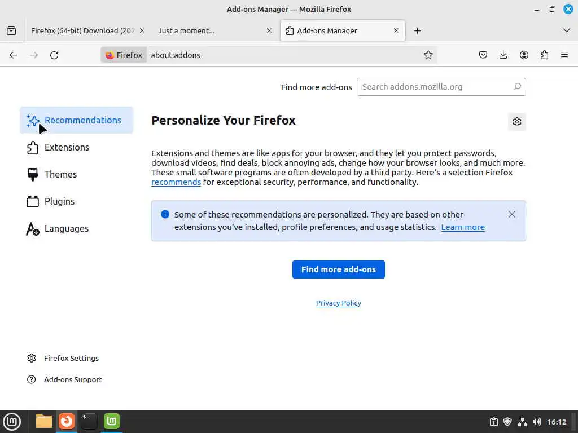Screen dimensions: 578x433
Task: Expand the list all tabs chevron
Action: [567, 30]
